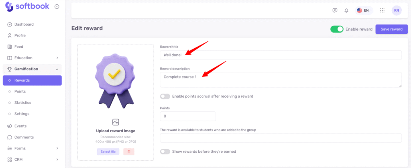Click the Reward title input field
This screenshot has width=411, height=168.
281,55
